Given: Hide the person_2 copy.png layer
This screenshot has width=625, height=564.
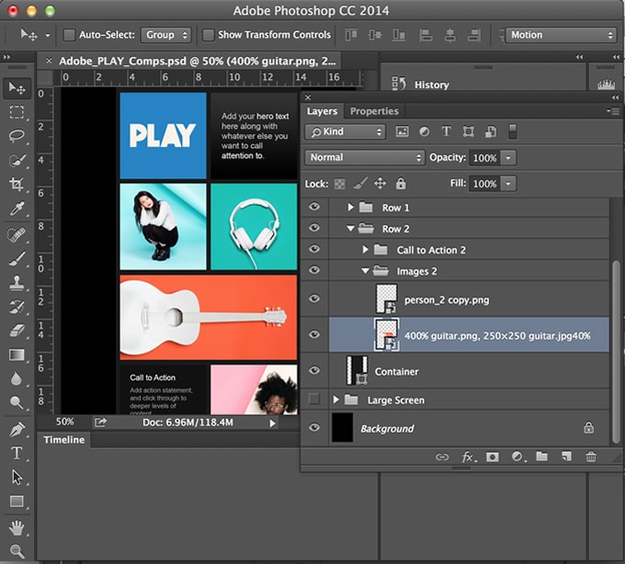Looking at the screenshot, I should pyautogui.click(x=314, y=299).
